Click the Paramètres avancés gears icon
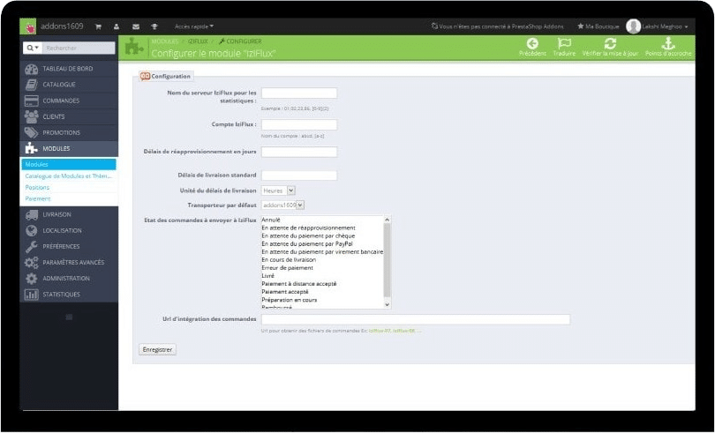 32,263
